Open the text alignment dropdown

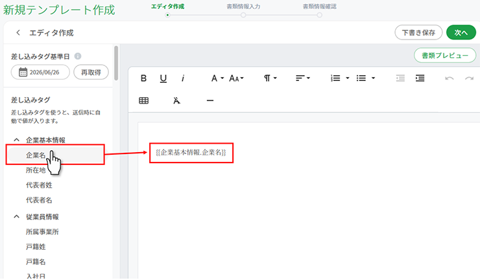tap(303, 78)
